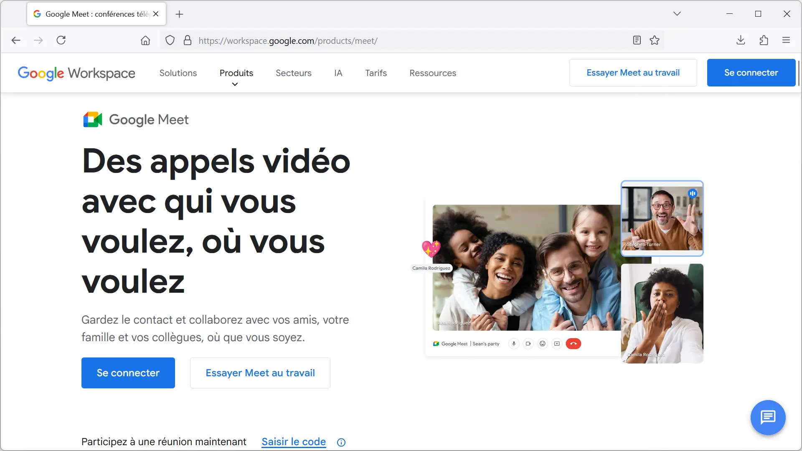This screenshot has height=451, width=802.
Task: Open the Ressources menu
Action: pos(433,73)
